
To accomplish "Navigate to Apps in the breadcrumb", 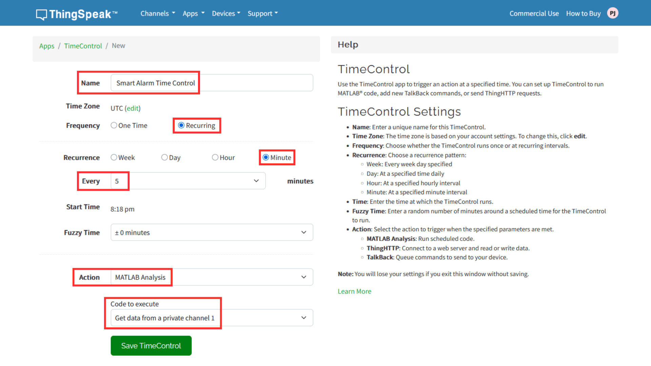I will (x=47, y=46).
